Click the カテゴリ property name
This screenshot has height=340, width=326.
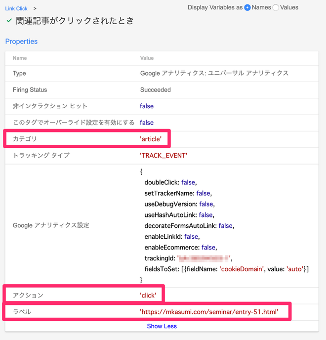tap(25, 139)
